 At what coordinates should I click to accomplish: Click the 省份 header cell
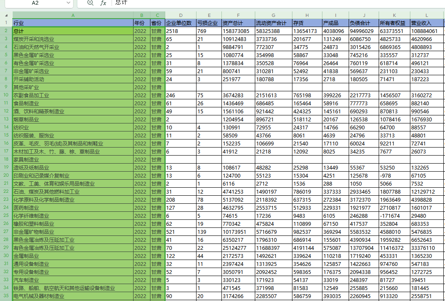tap(158, 23)
